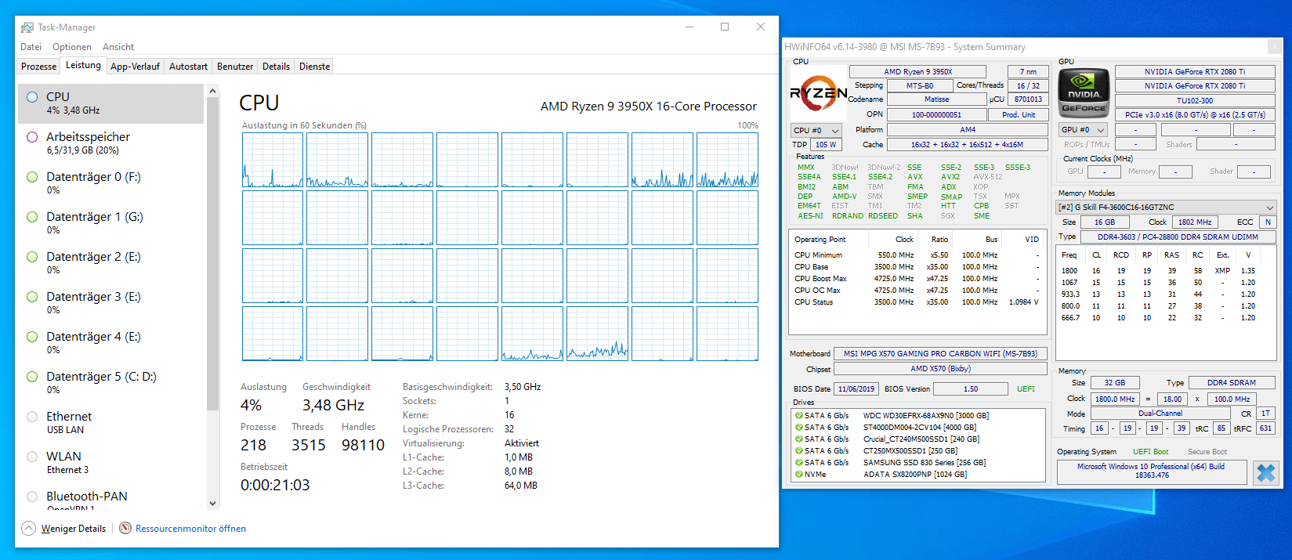
Task: Click the ring icon beside WLAN
Action: tap(32, 457)
